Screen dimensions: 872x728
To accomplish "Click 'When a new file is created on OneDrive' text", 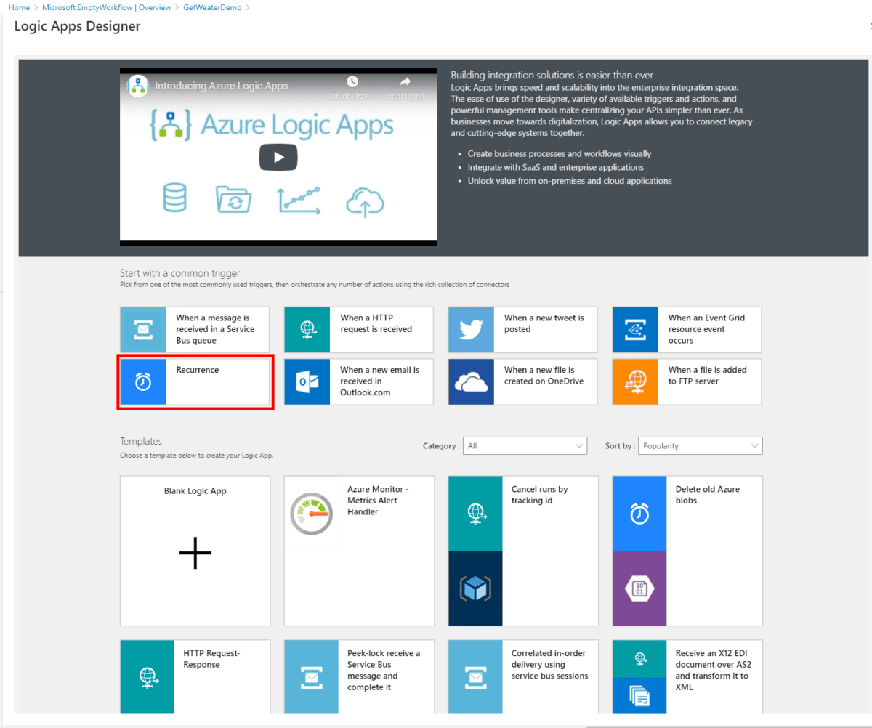I will 544,376.
